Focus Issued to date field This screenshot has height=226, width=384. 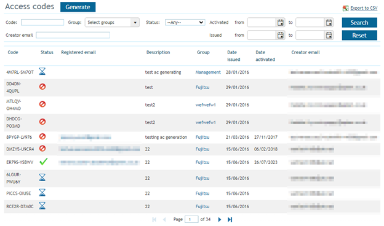pos(310,35)
